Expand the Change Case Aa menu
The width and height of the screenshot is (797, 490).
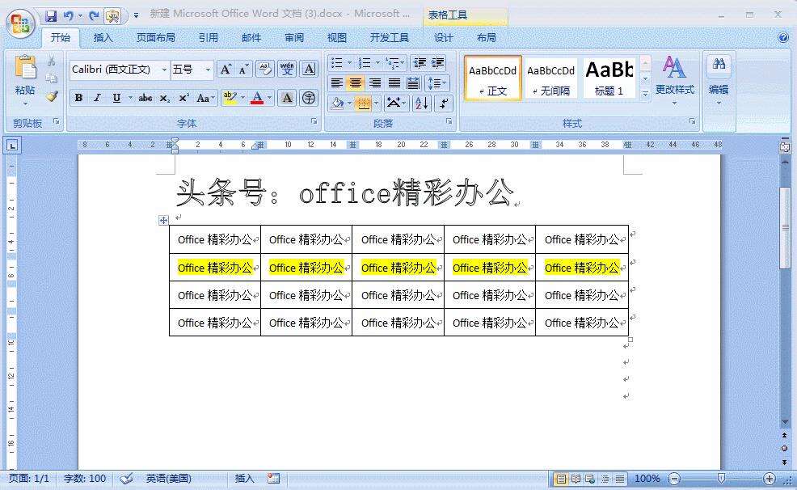[x=206, y=98]
